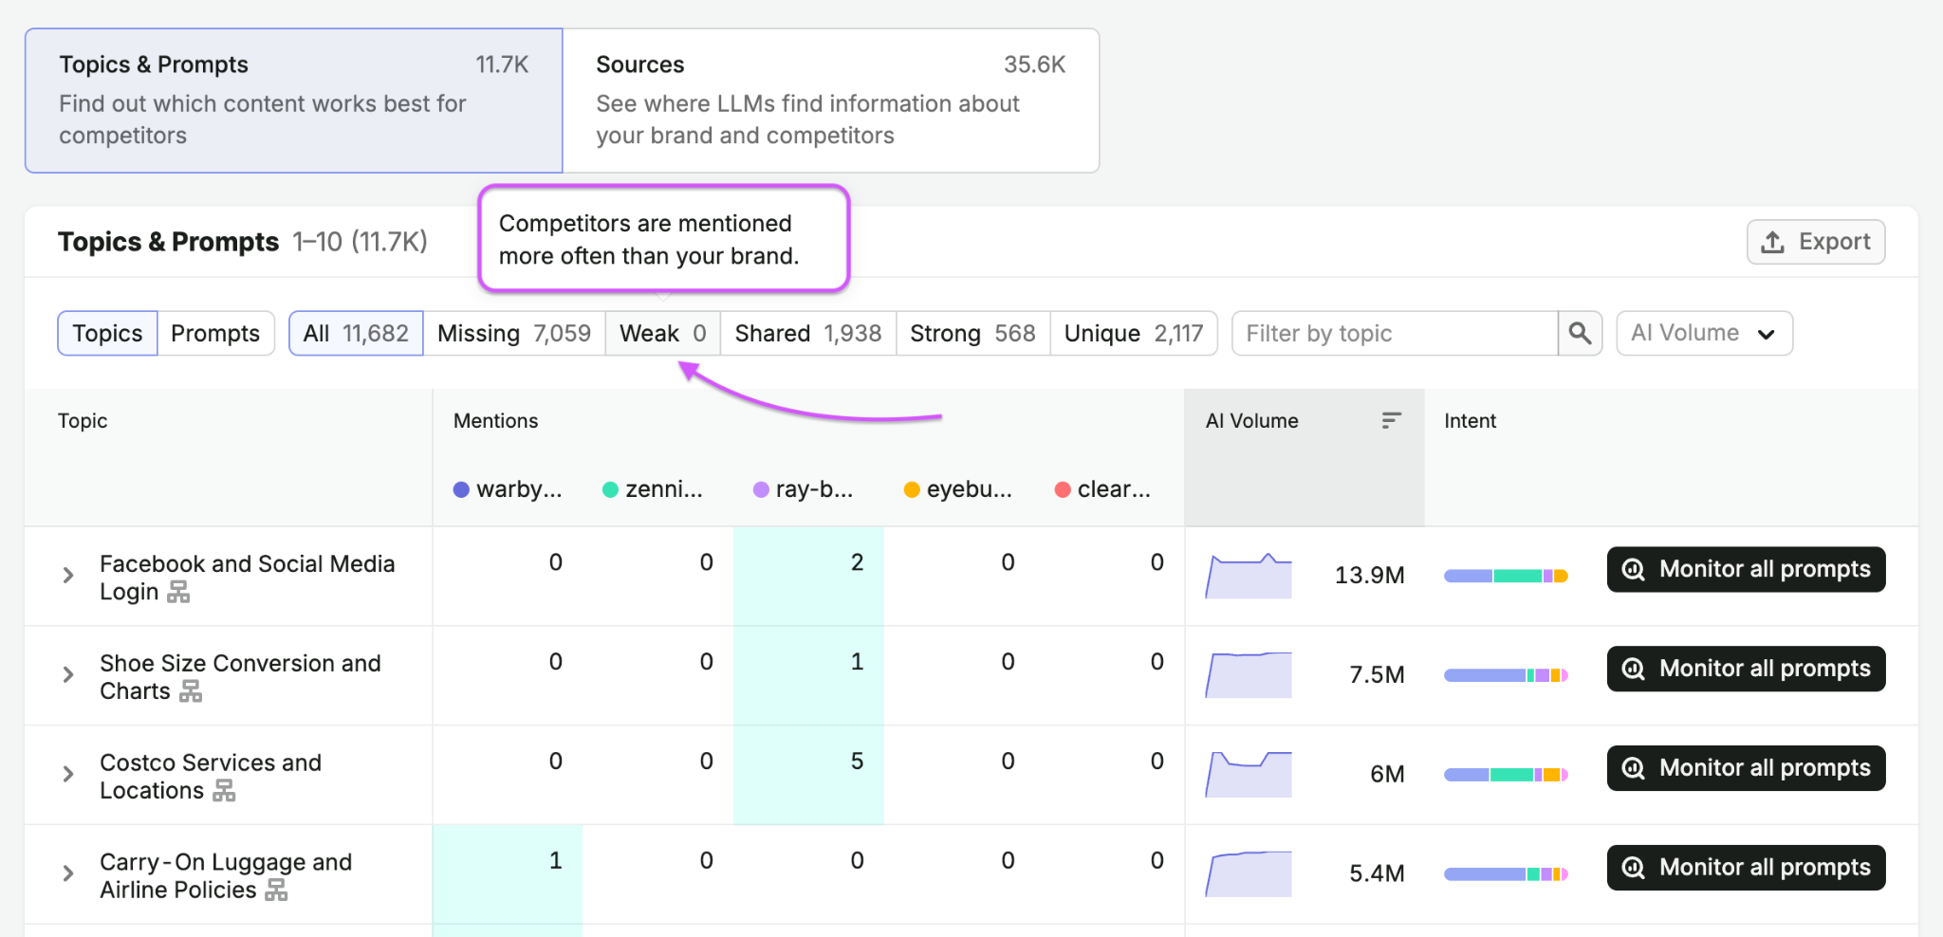The width and height of the screenshot is (1943, 937).
Task: Click the clear... column label
Action: click(1114, 489)
